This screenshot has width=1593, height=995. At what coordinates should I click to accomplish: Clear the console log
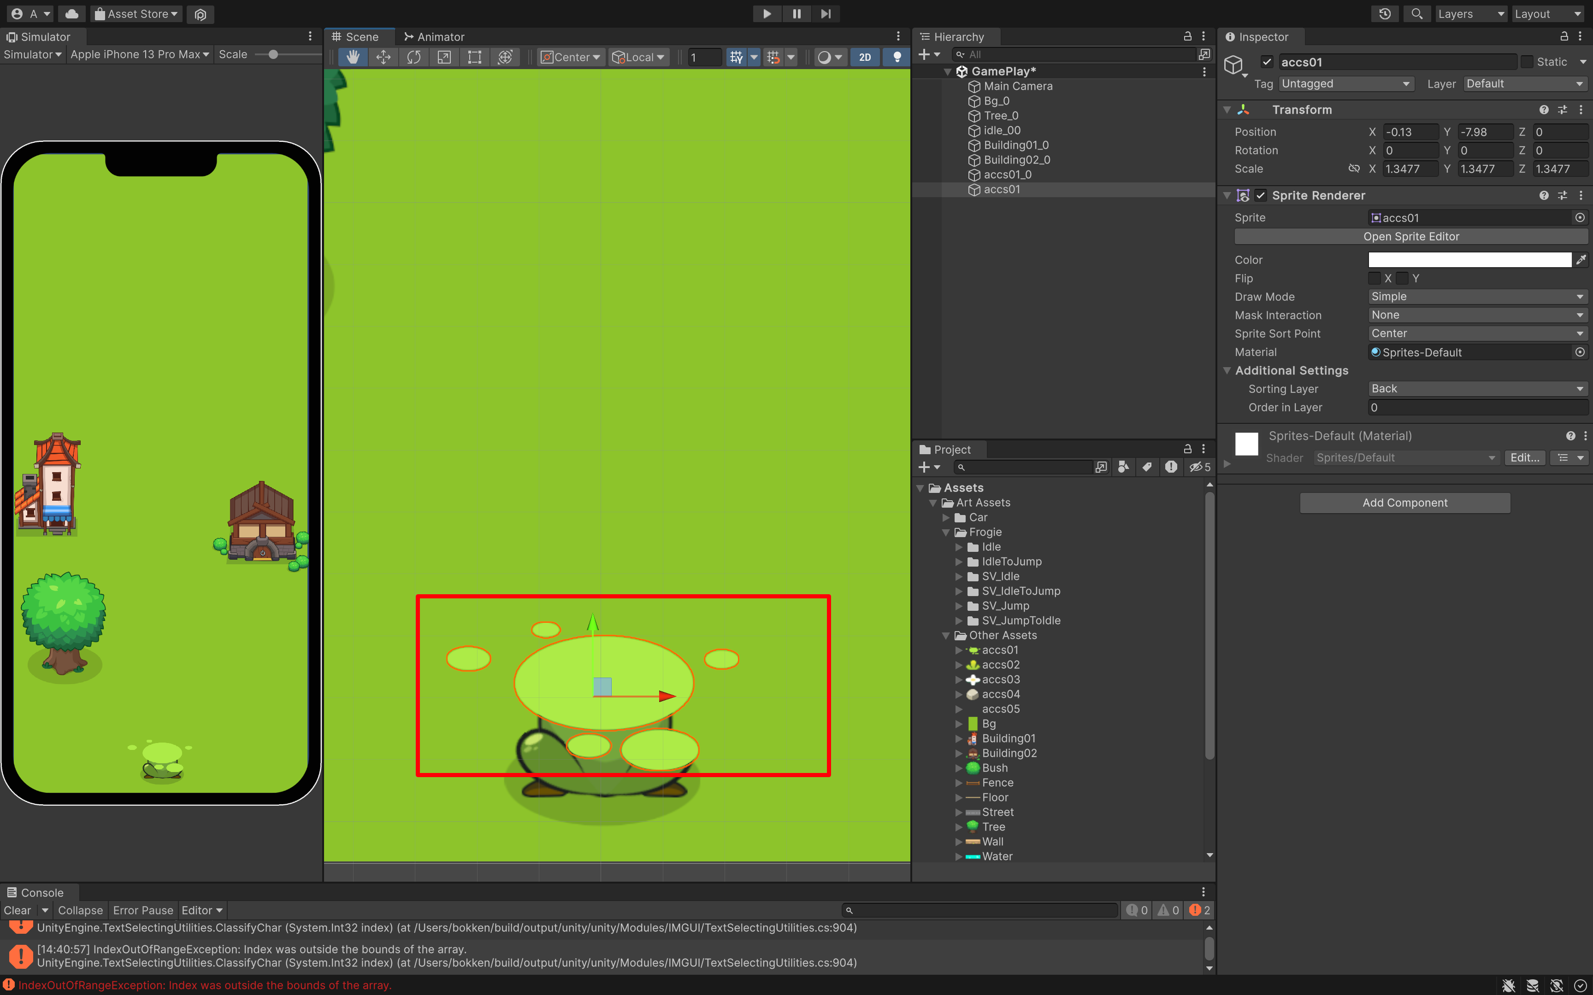coord(17,911)
